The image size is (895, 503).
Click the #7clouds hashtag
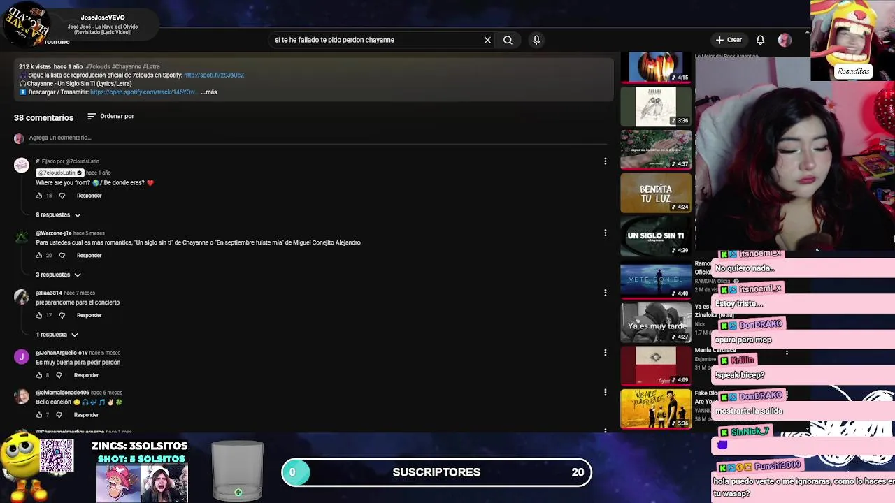click(98, 67)
